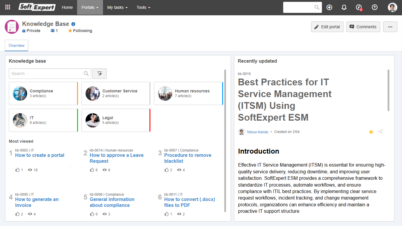Toggle favorite star on Best Practices article
This screenshot has width=402, height=226.
[x=371, y=132]
